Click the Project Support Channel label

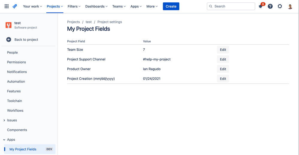click(x=86, y=59)
